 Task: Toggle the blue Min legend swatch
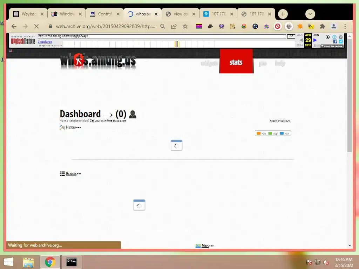pyautogui.click(x=282, y=133)
